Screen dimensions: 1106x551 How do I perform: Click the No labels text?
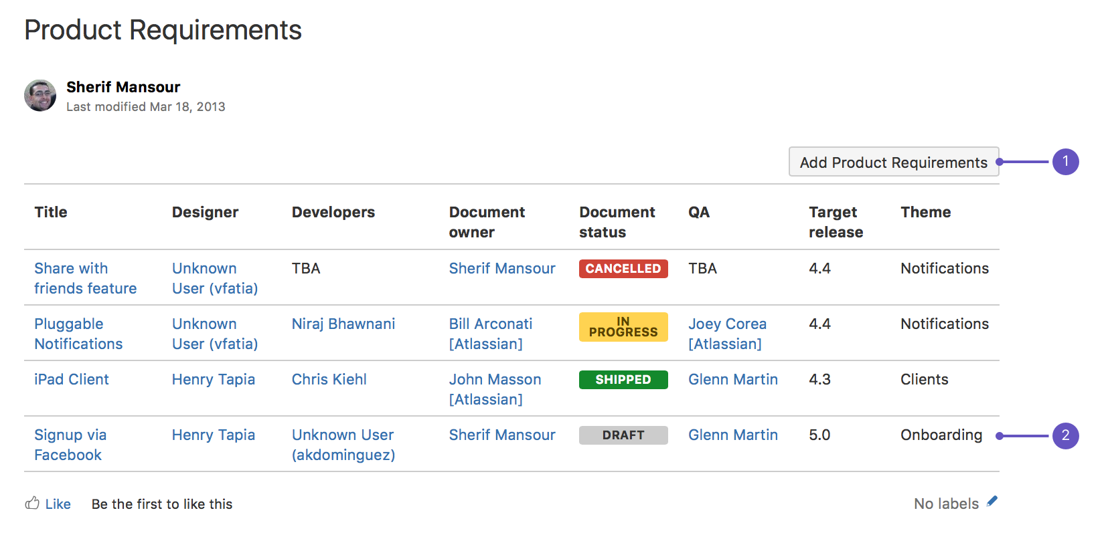(x=947, y=504)
